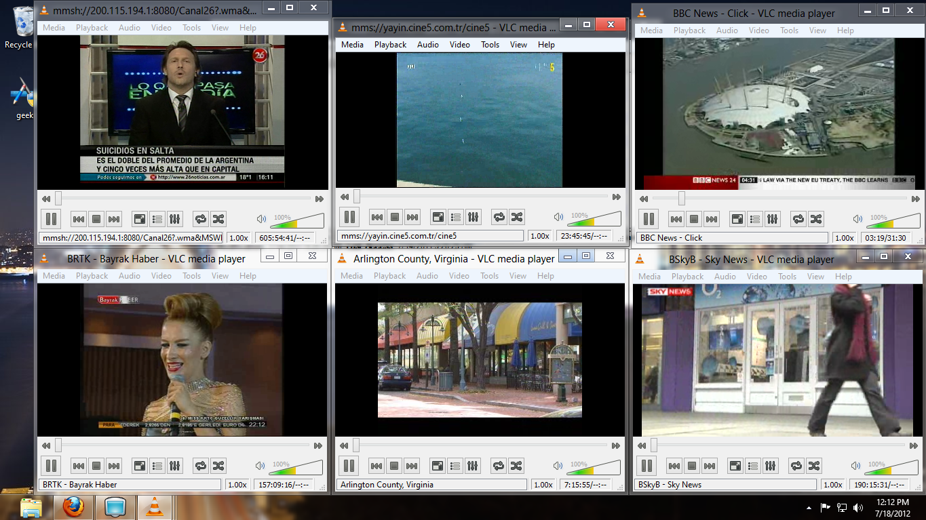Open the Playback menu in cine5 window
The image size is (926, 520).
(390, 45)
